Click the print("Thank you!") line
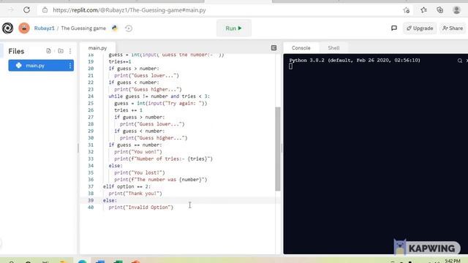 (x=135, y=193)
